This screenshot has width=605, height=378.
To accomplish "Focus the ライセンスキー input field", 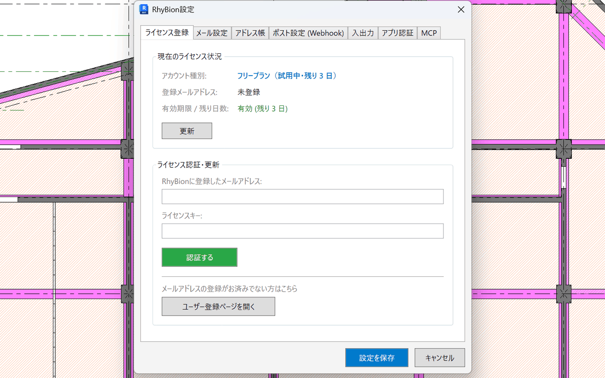I will [302, 231].
